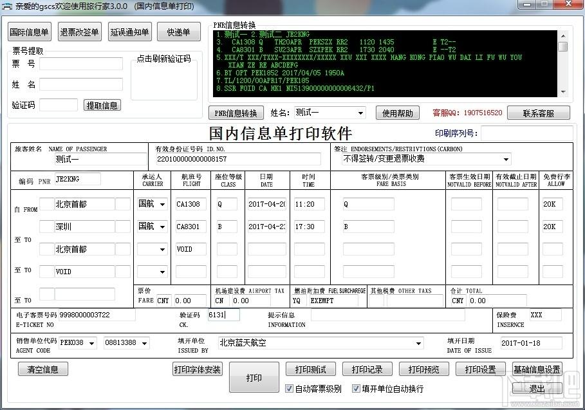Open 使用帮助 help
This screenshot has height=410, width=585.
click(x=398, y=112)
